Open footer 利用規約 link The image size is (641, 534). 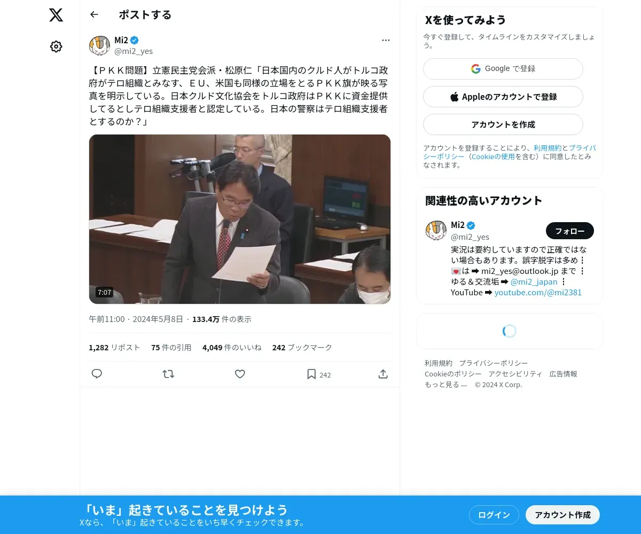[439, 363]
